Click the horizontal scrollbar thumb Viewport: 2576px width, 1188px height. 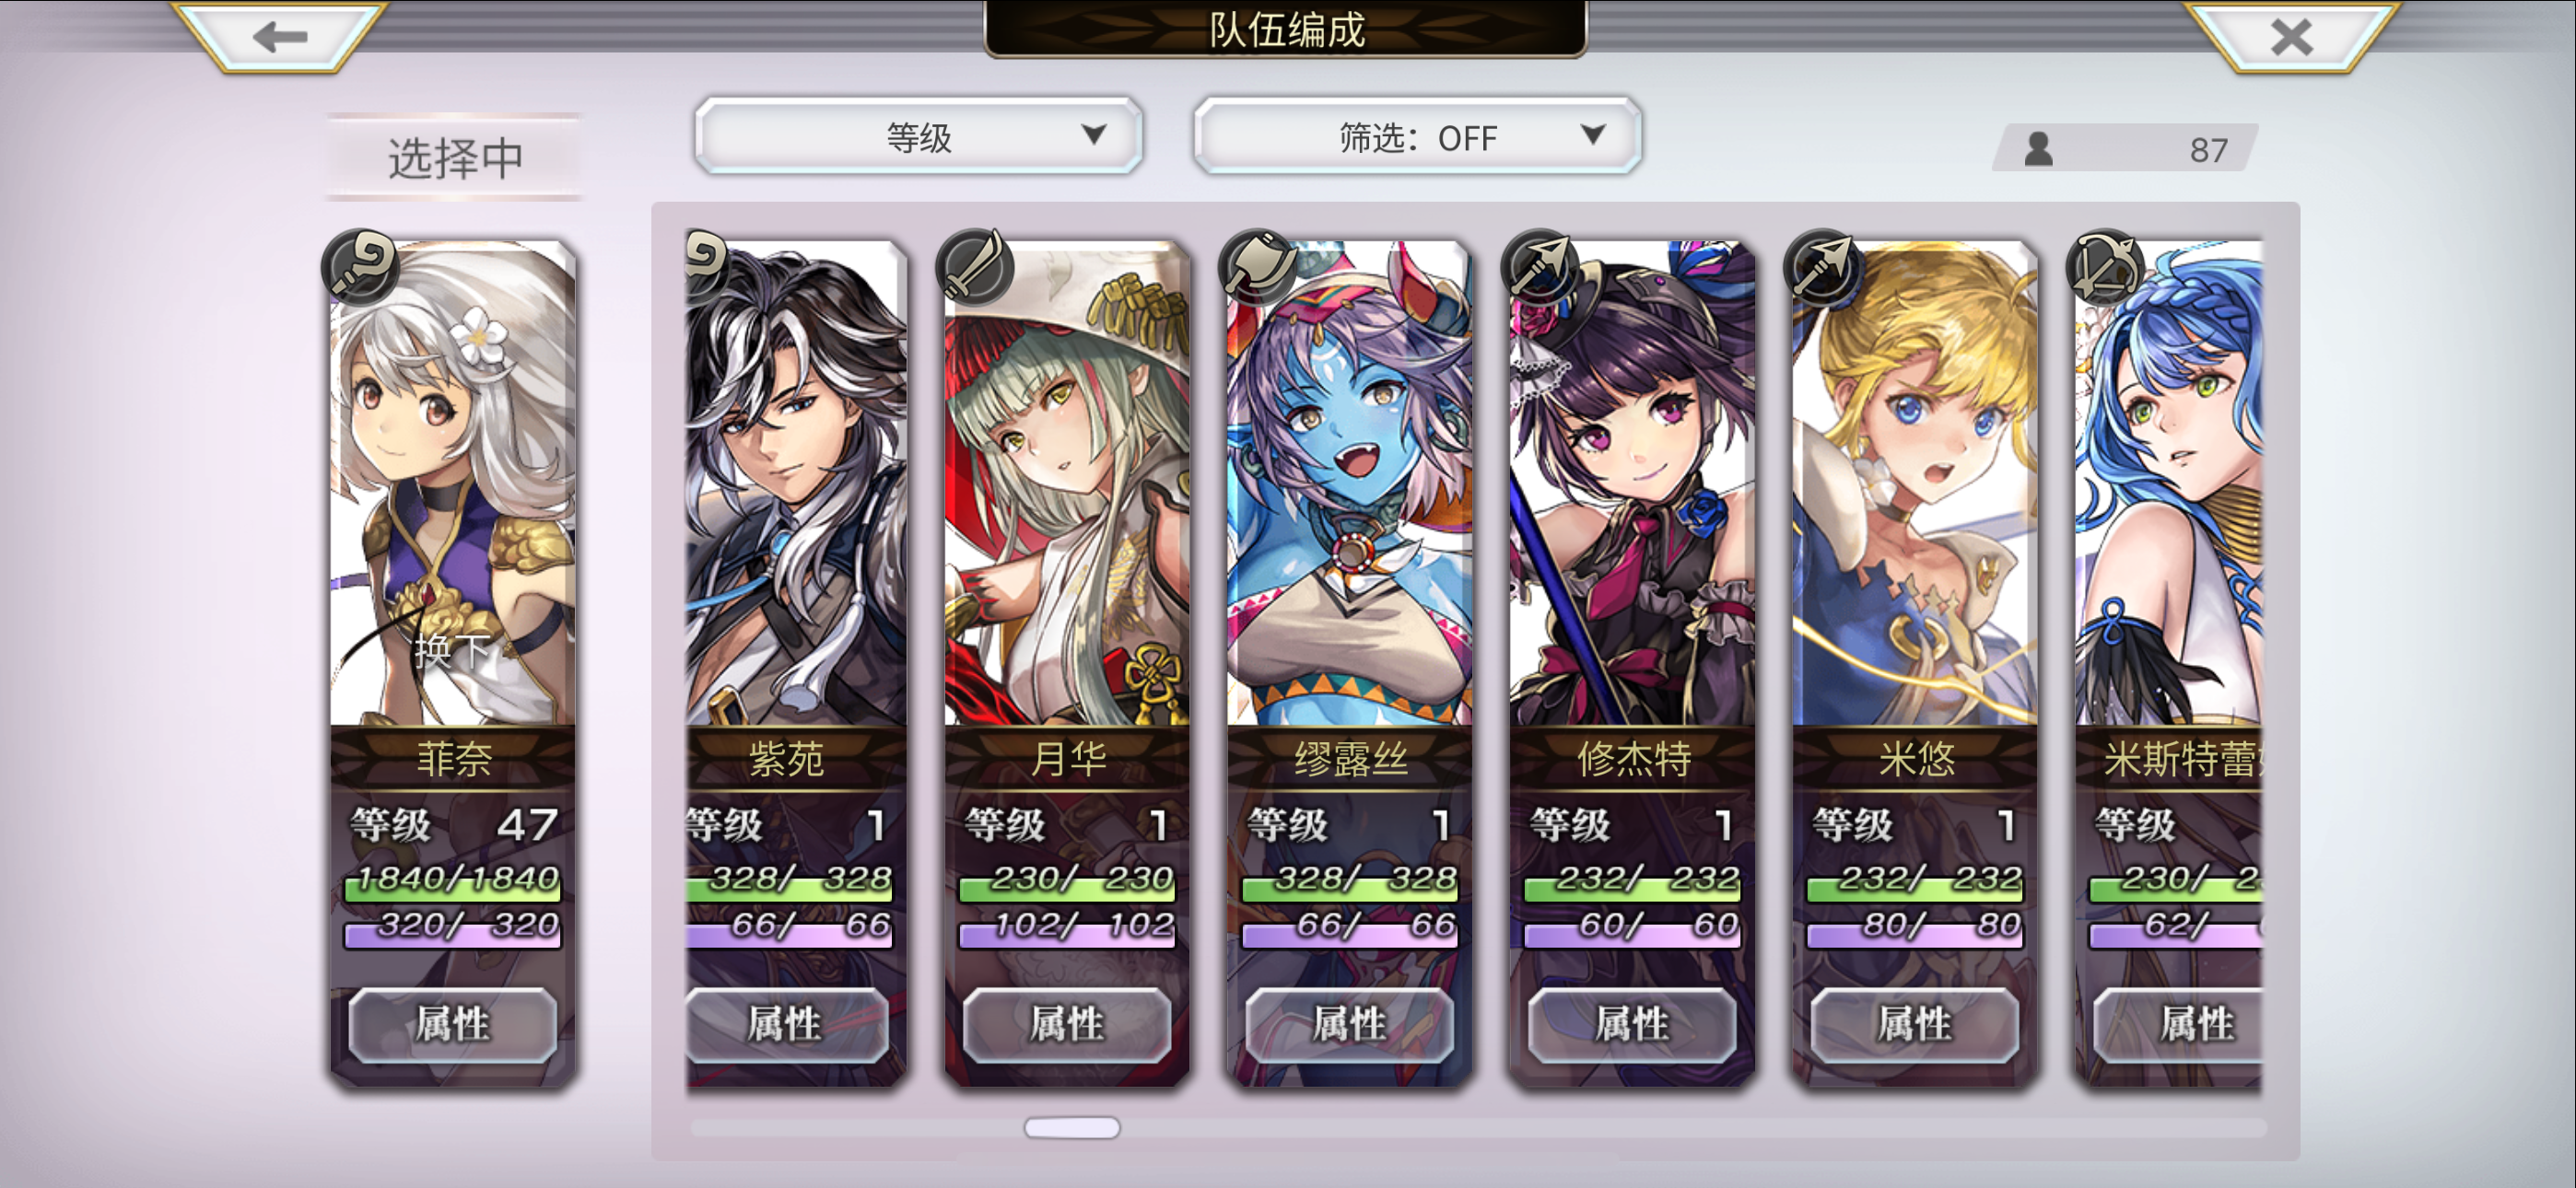coord(1072,1127)
